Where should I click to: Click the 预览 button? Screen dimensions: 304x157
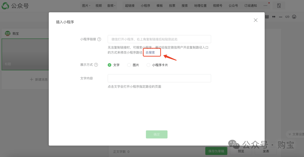pos(241,151)
